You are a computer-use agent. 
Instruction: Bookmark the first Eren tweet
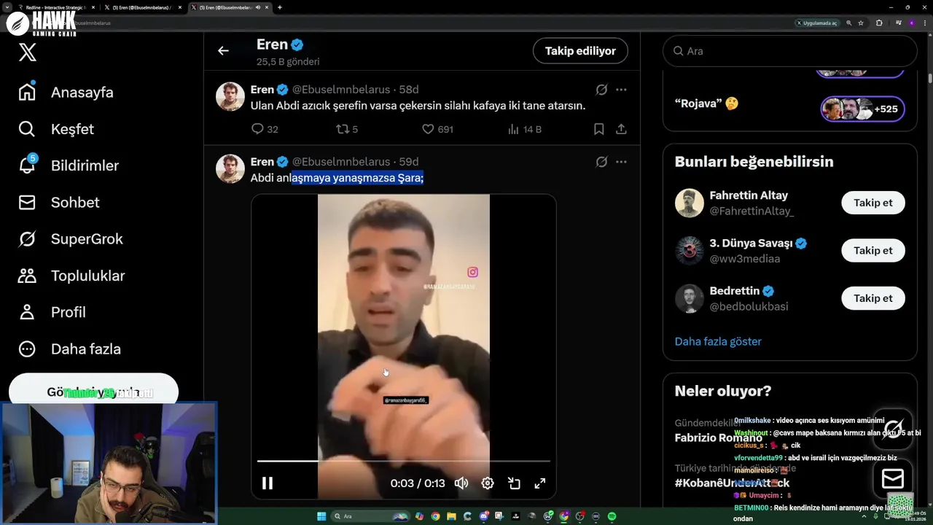(x=598, y=129)
